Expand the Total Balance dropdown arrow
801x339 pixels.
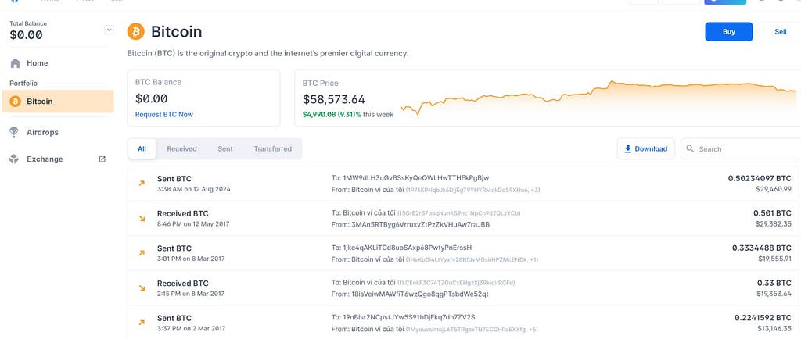point(109,30)
